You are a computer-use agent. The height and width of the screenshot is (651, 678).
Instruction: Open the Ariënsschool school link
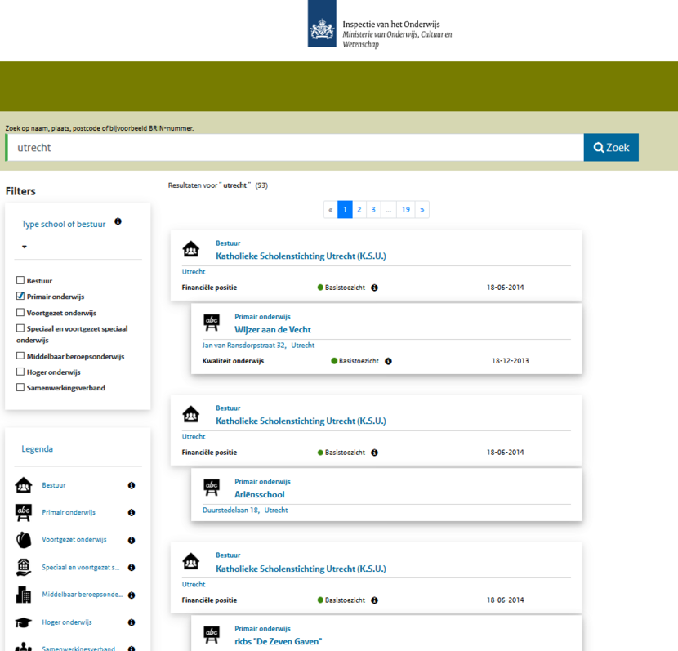tap(260, 494)
